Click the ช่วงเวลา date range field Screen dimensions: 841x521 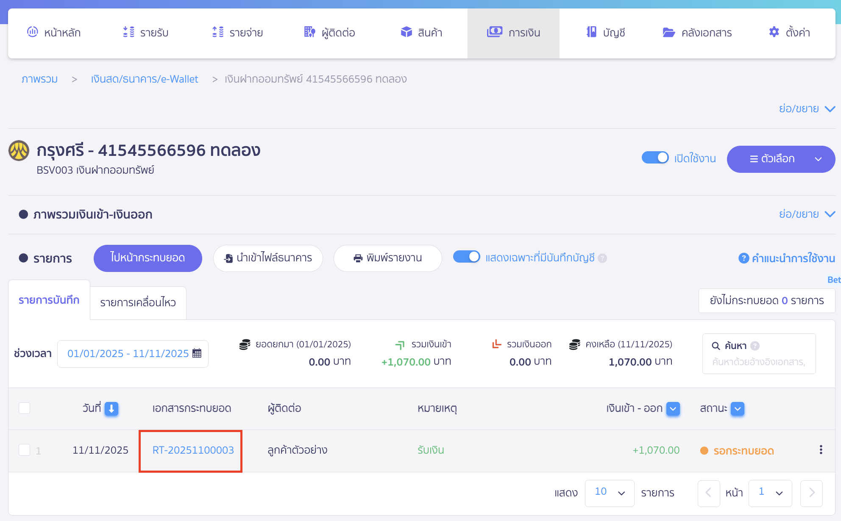pyautogui.click(x=129, y=353)
